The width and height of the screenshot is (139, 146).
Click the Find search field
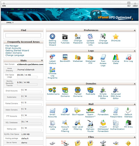pos(23,35)
